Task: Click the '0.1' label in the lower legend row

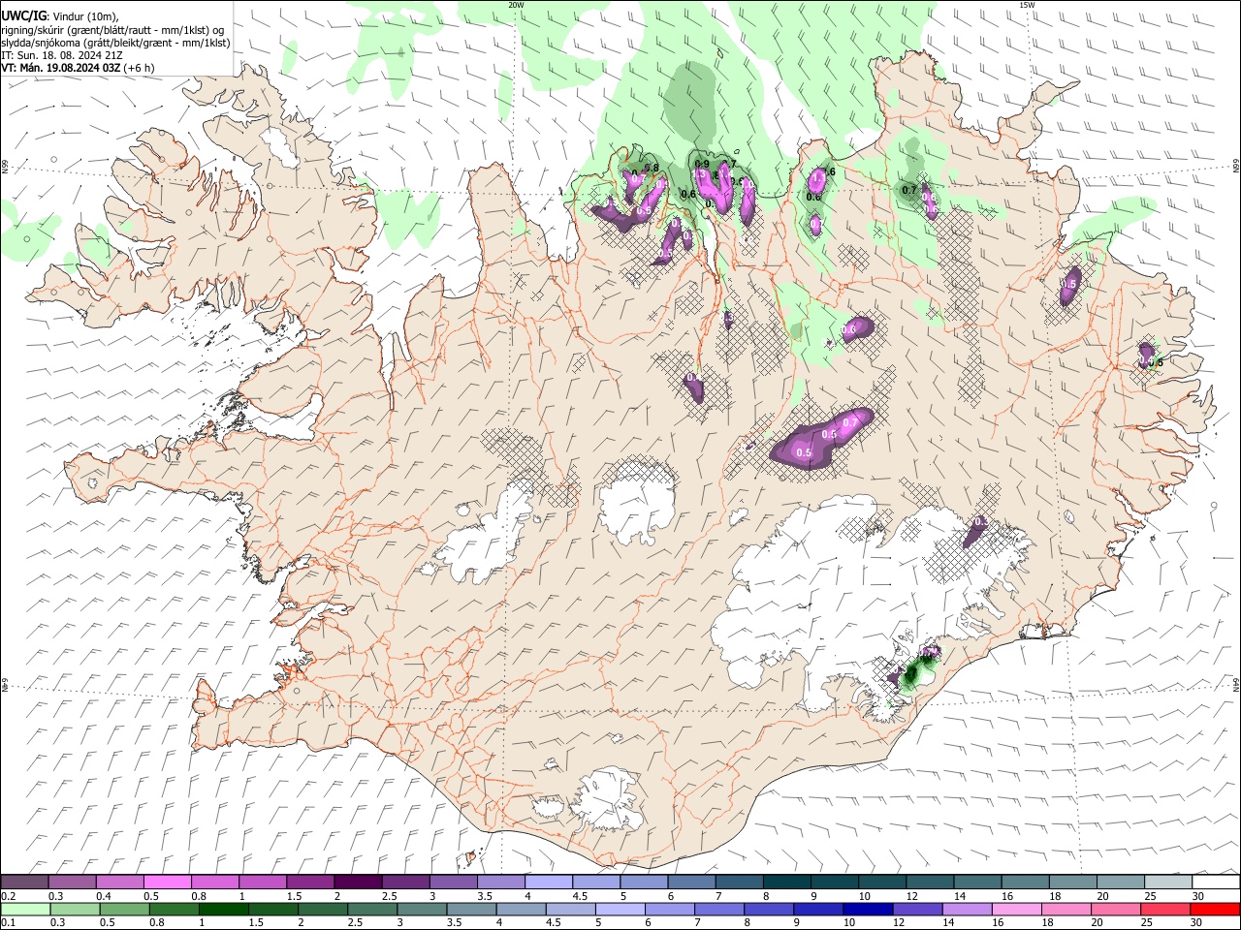Action: (9, 922)
